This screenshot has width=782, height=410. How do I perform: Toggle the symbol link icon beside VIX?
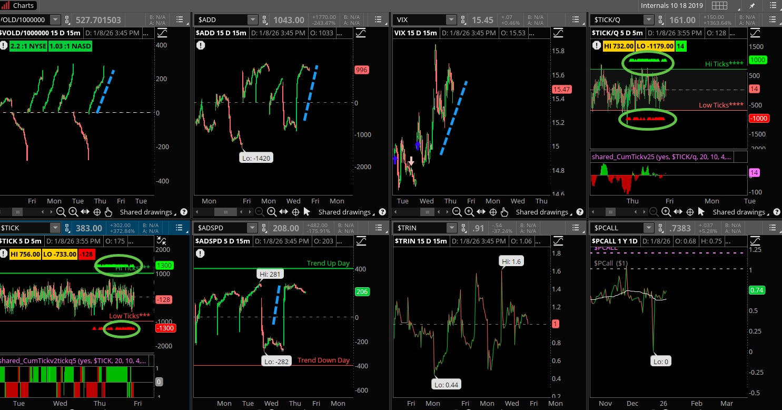pos(462,20)
